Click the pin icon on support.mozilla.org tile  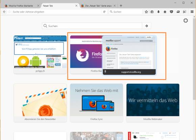pos(105,72)
